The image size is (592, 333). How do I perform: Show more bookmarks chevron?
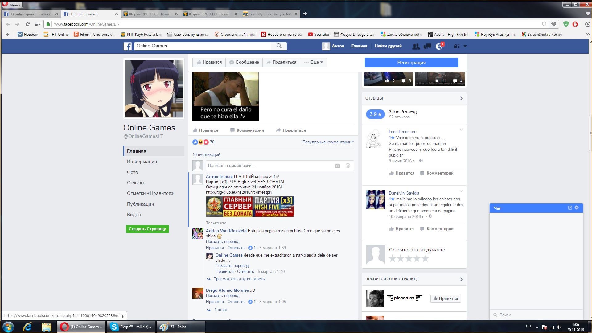[x=587, y=34]
